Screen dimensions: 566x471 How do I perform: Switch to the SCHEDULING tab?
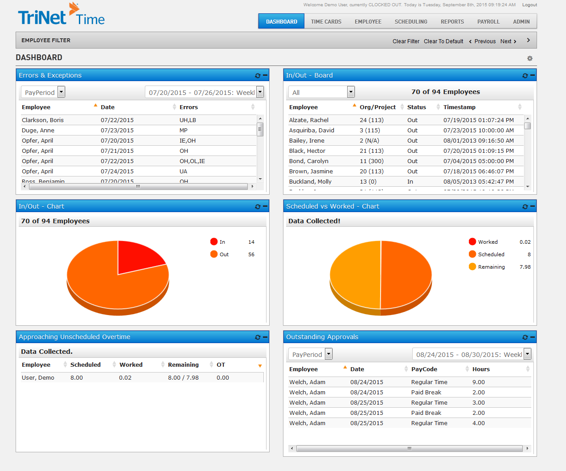click(x=410, y=21)
